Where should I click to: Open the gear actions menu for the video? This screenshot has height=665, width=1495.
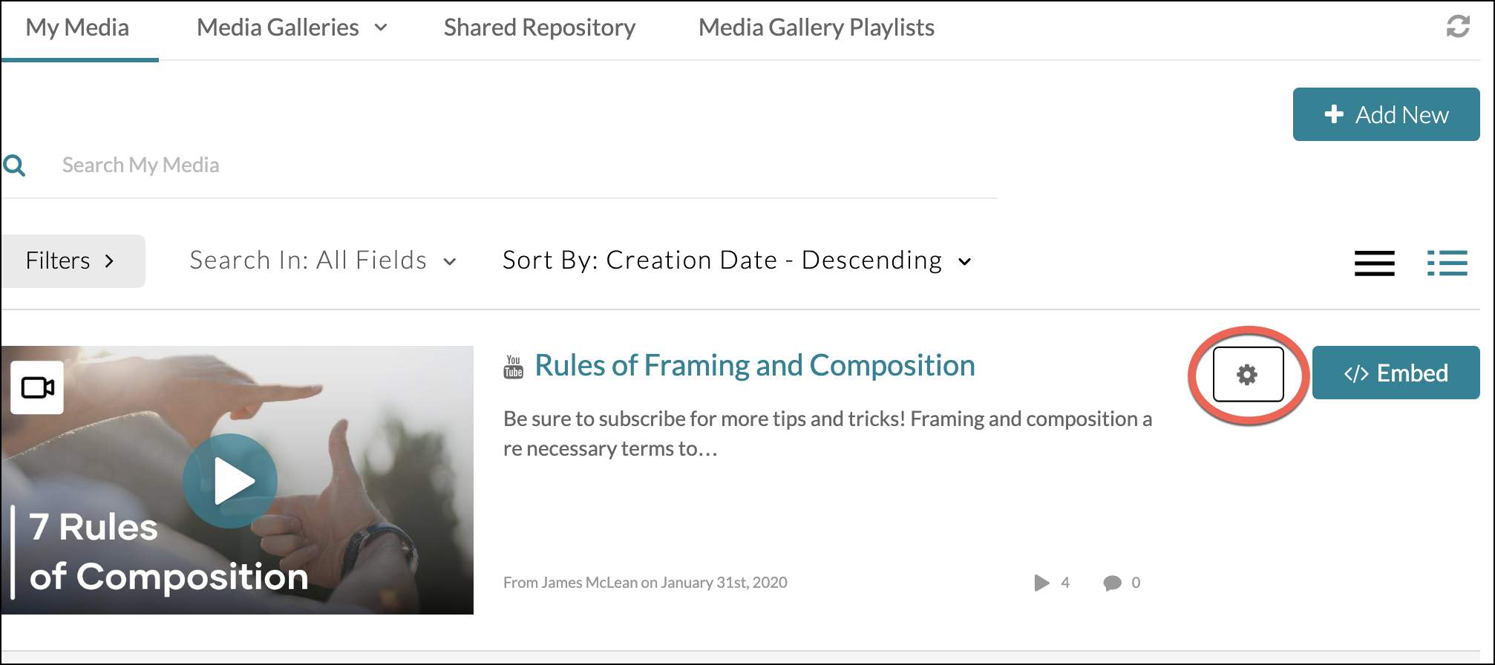point(1248,374)
